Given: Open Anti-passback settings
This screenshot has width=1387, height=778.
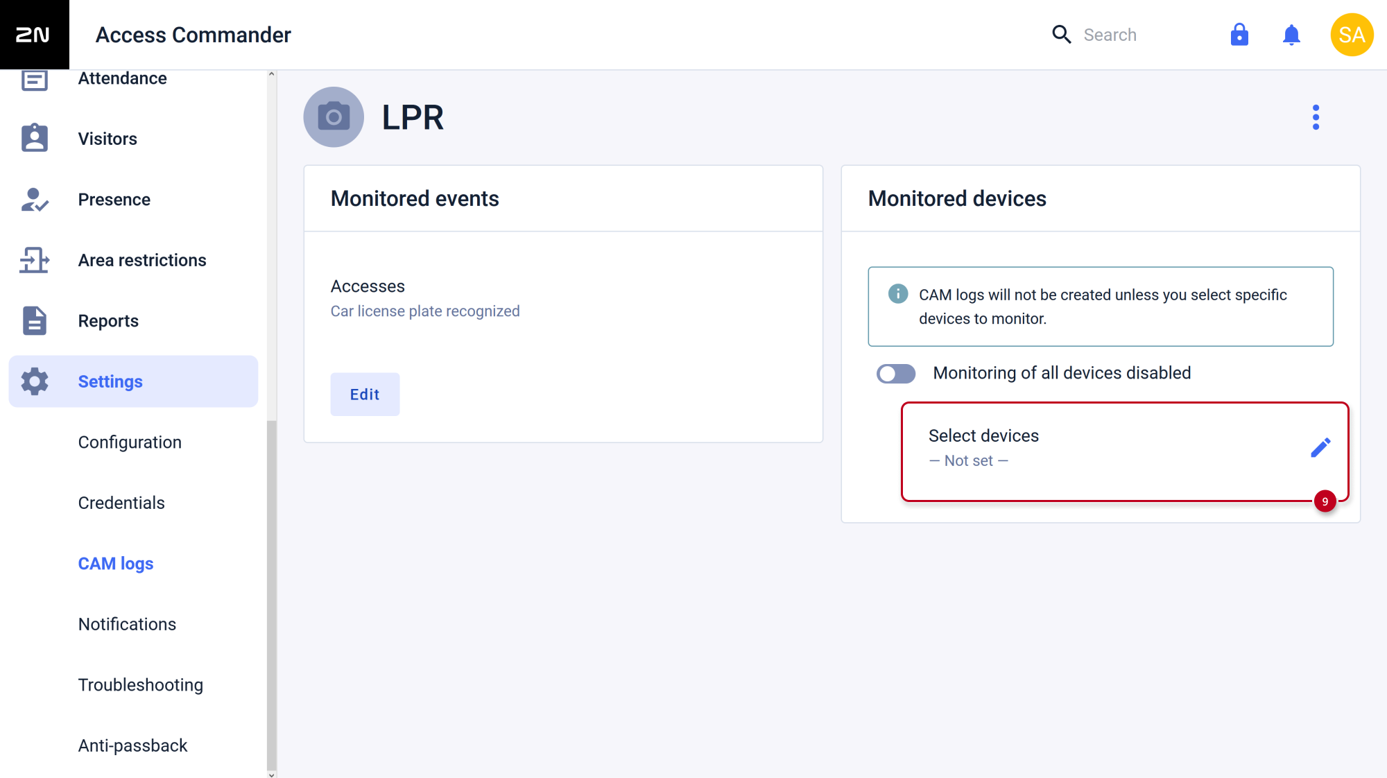Looking at the screenshot, I should click(x=132, y=745).
